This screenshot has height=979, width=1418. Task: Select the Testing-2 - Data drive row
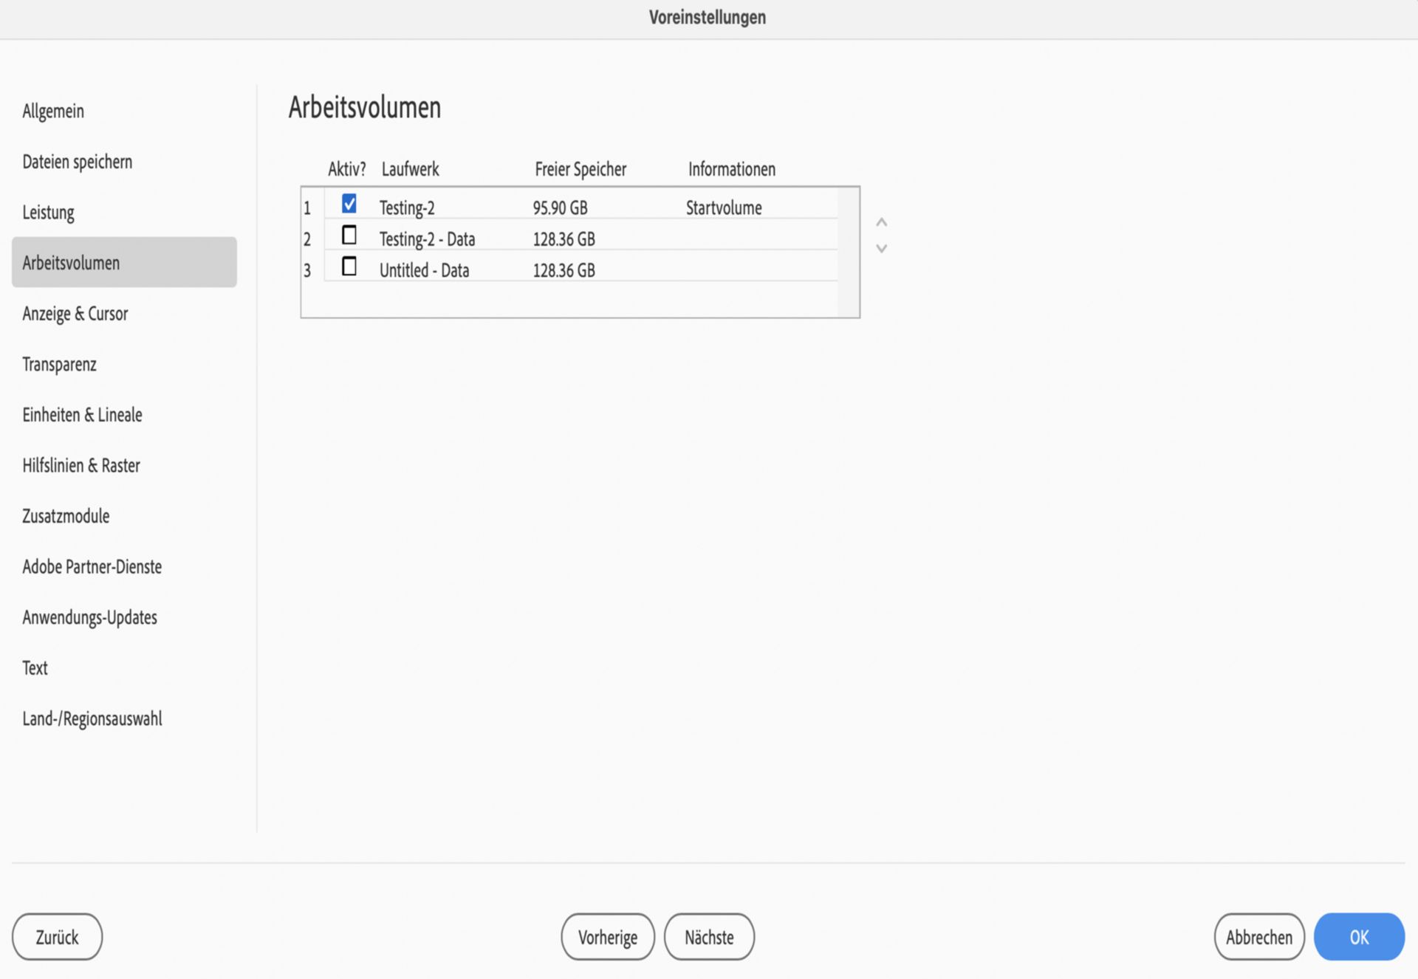[x=569, y=238]
